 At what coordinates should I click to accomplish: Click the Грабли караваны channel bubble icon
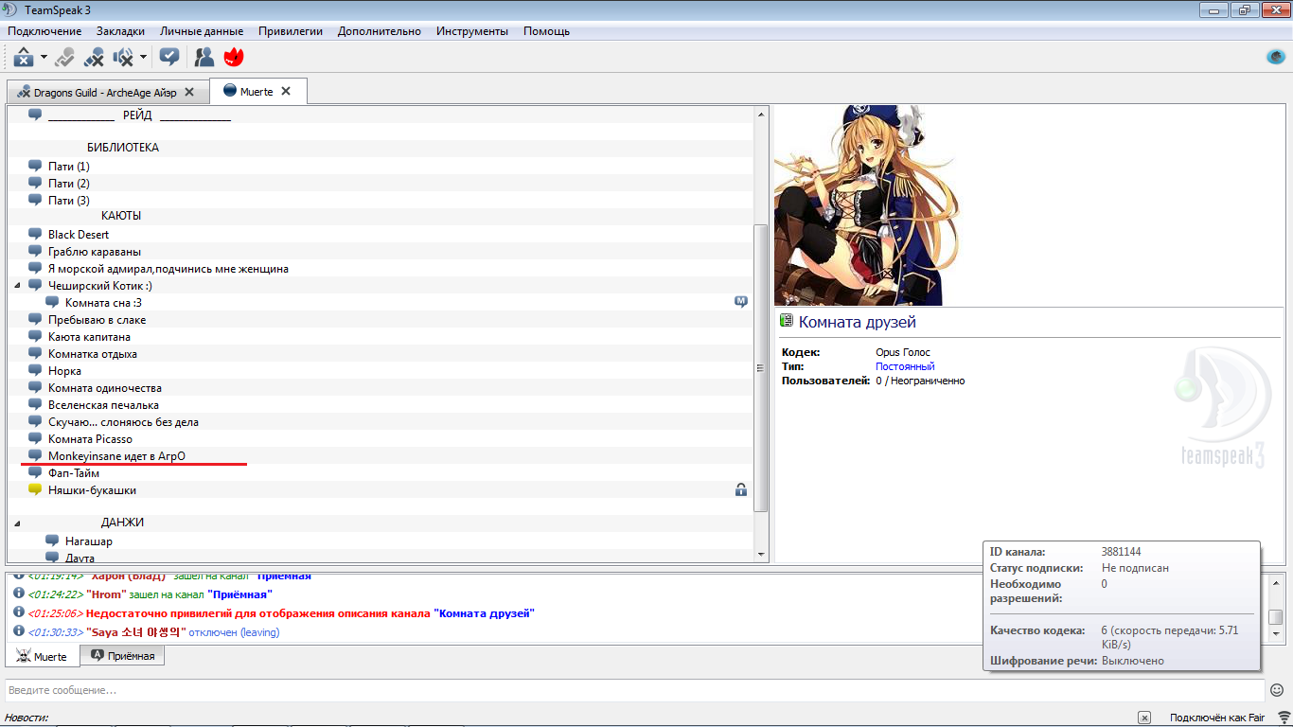click(x=36, y=251)
